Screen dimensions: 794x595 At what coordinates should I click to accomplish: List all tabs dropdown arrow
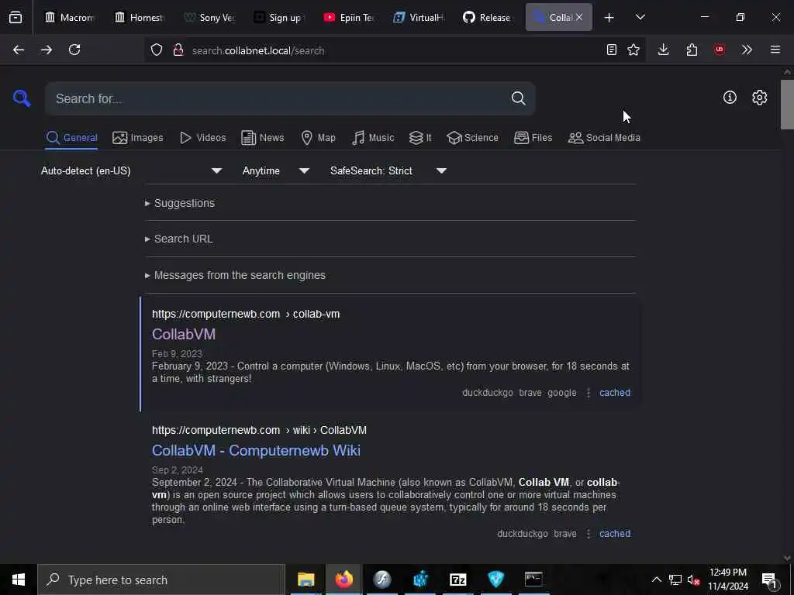(640, 17)
